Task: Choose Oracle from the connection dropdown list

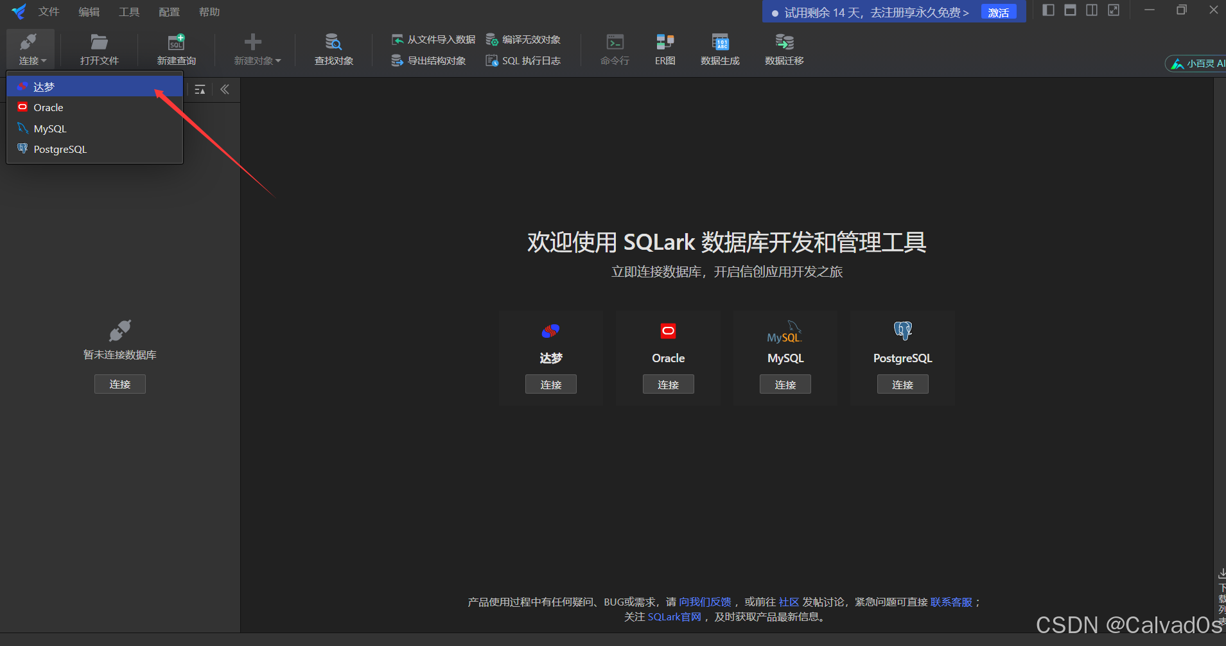Action: point(95,107)
